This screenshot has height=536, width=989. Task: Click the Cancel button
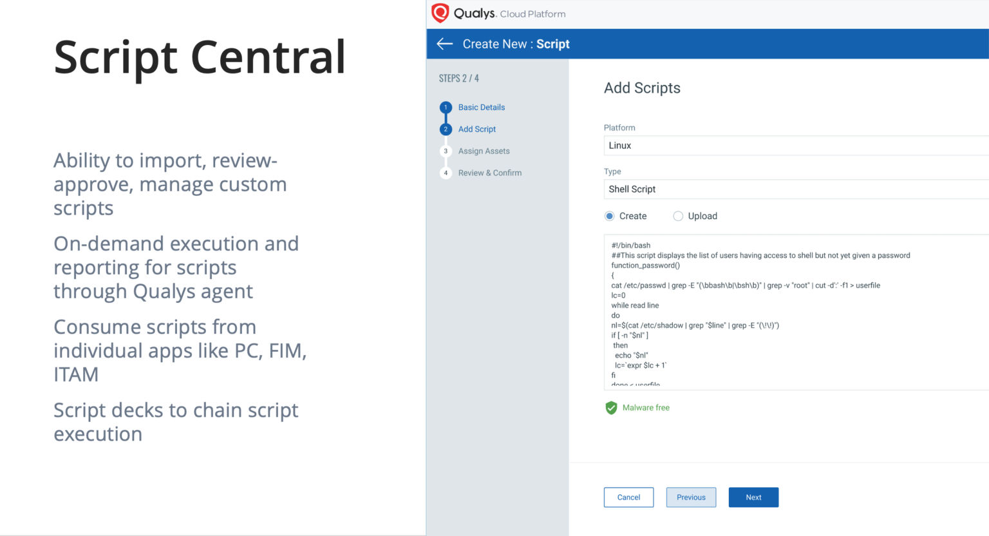pos(628,497)
